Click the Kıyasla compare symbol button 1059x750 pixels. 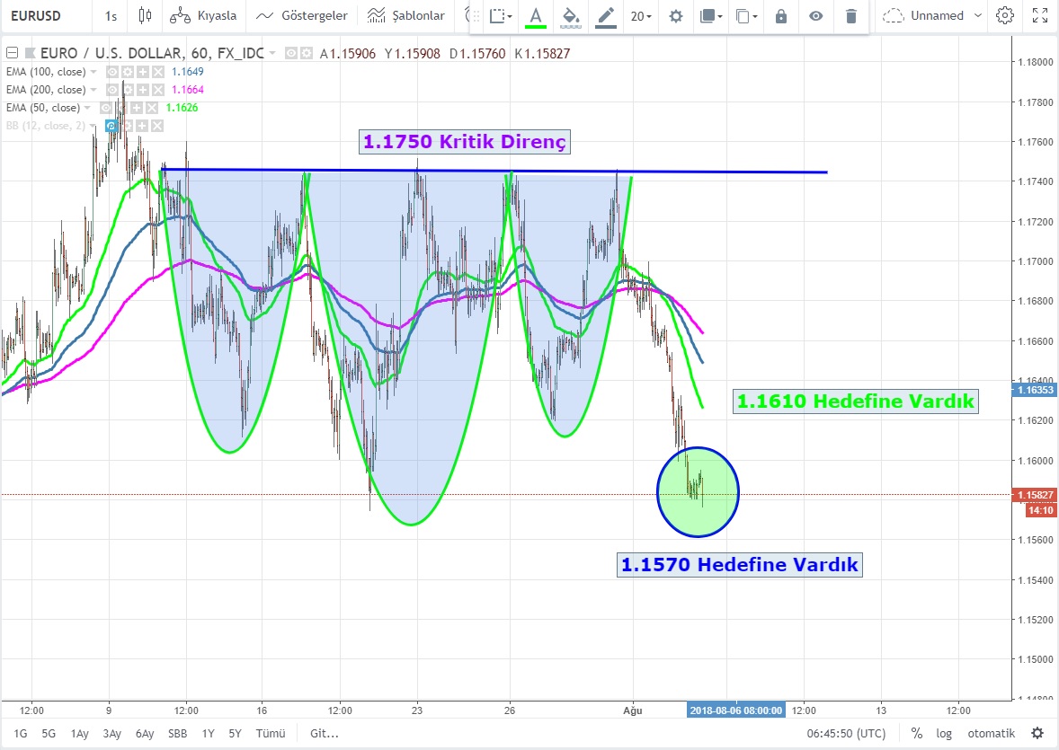[203, 15]
